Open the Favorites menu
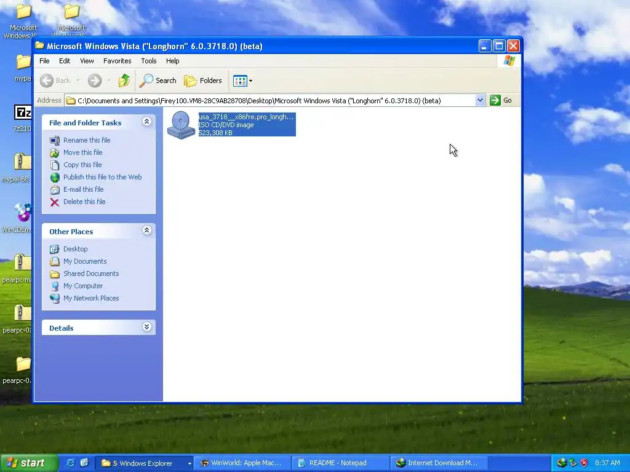630x472 pixels. pyautogui.click(x=118, y=61)
